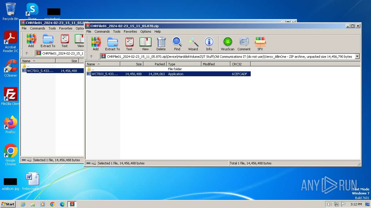Open Internet Explorer from taskbar
The image size is (371, 208).
[23, 204]
